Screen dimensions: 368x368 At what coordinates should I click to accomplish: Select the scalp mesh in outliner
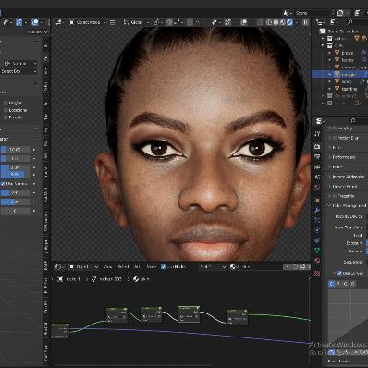coord(347,81)
